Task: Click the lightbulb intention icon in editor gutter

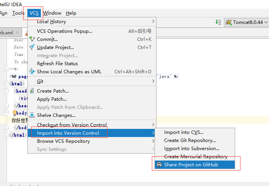Action: [15, 113]
